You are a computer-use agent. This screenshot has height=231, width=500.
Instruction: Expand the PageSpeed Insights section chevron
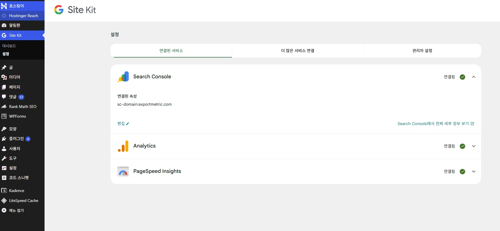474,171
